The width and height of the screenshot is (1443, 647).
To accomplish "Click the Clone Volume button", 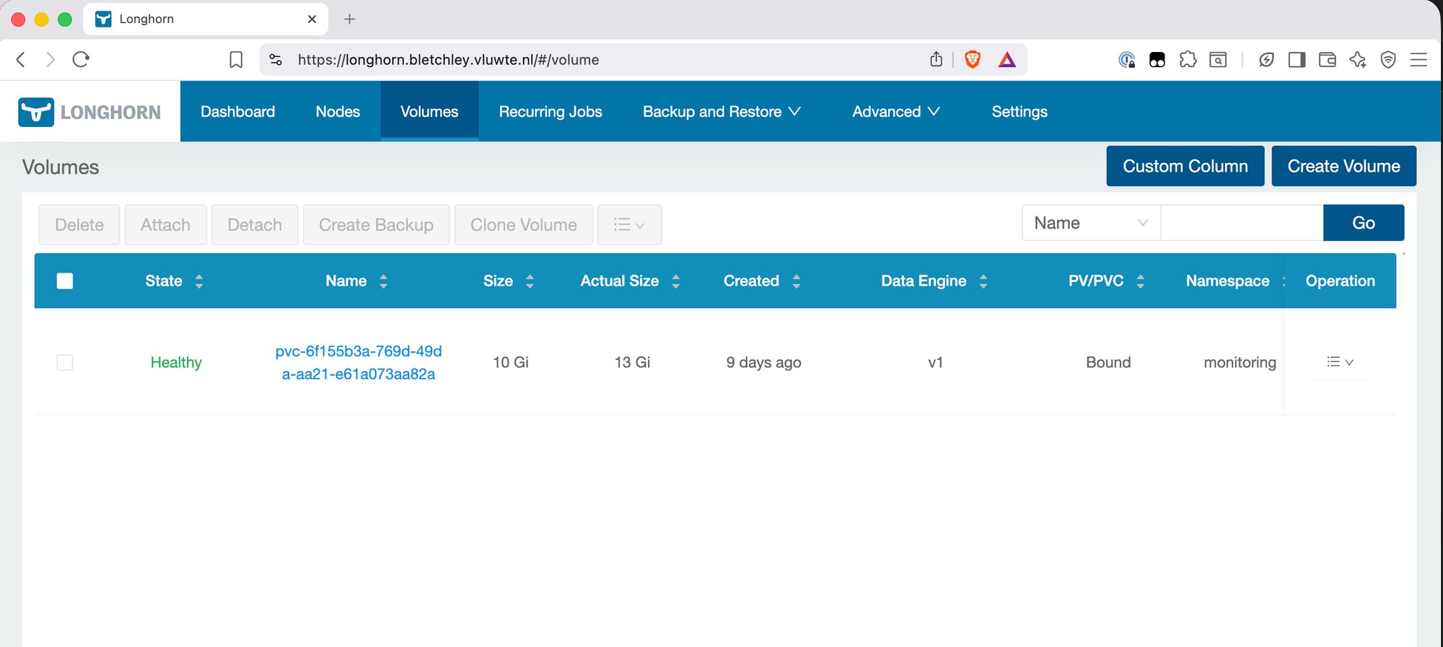I will 524,225.
